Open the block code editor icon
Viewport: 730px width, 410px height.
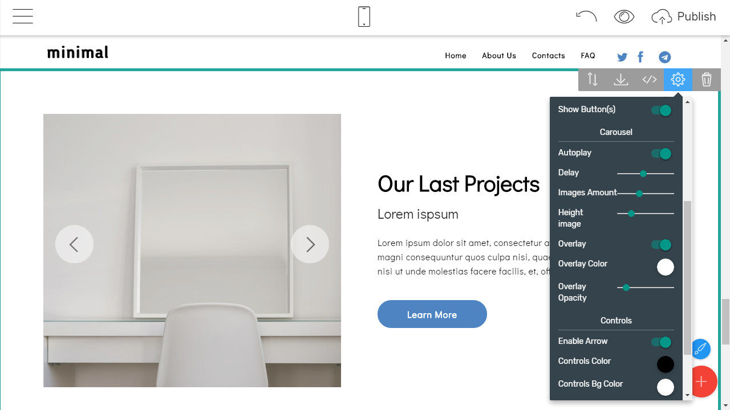[650, 80]
